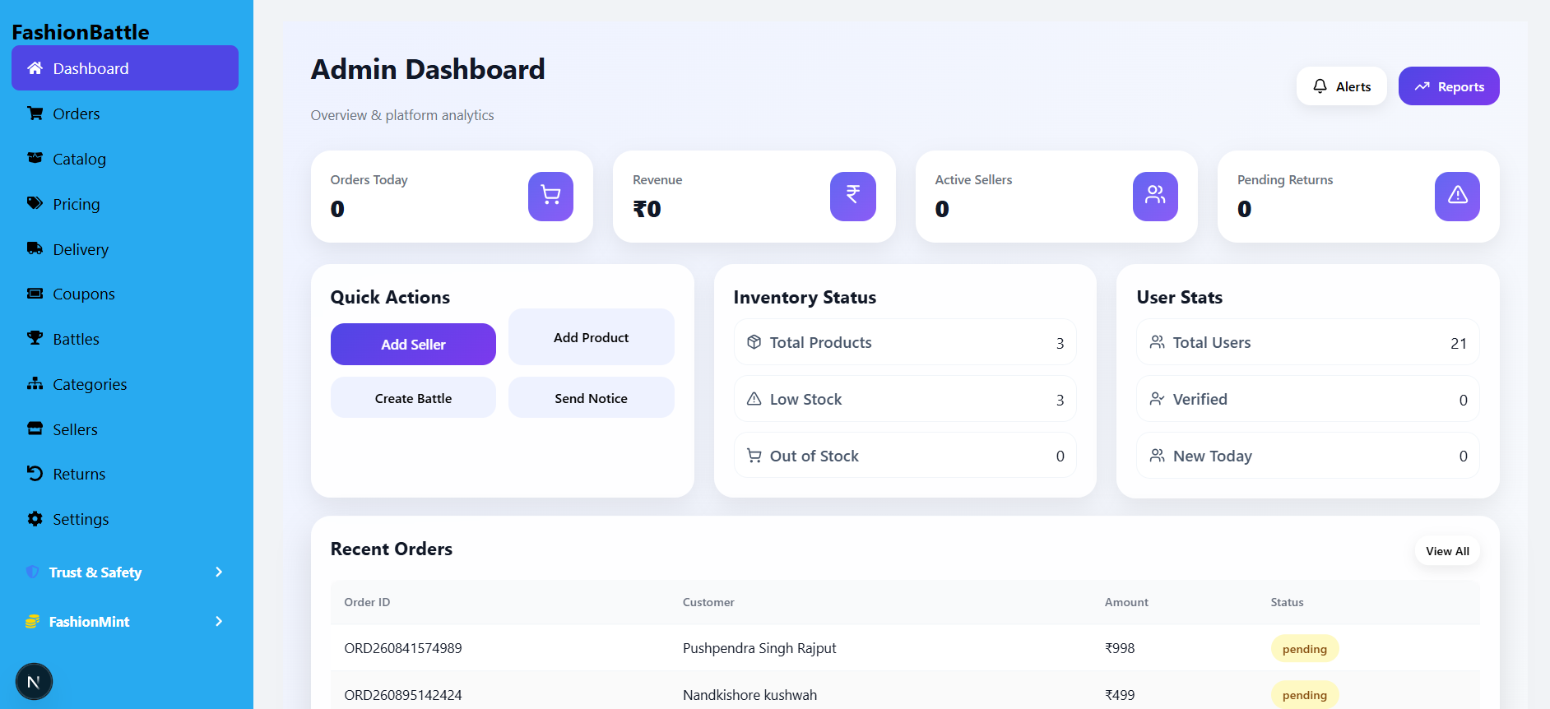Click the Alerts button
This screenshot has height=709, width=1550.
click(x=1341, y=86)
